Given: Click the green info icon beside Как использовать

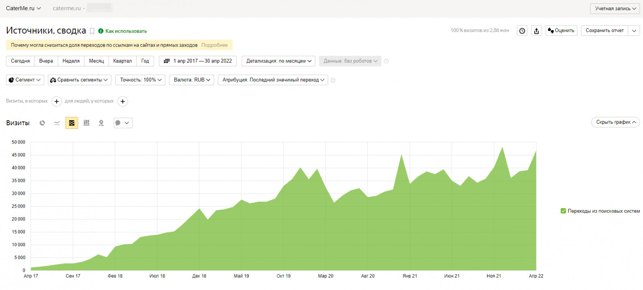Looking at the screenshot, I should coord(101,31).
